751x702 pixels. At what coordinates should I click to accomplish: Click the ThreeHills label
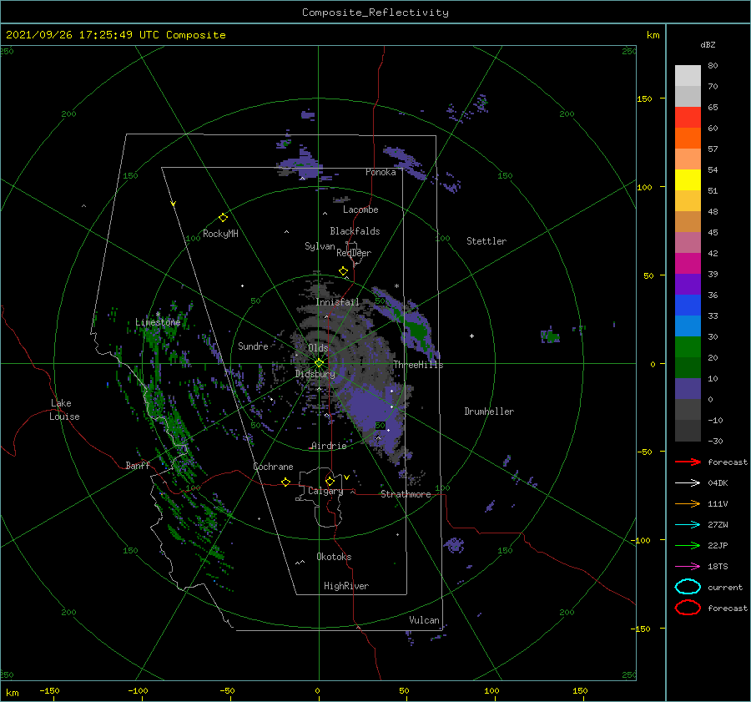click(419, 365)
